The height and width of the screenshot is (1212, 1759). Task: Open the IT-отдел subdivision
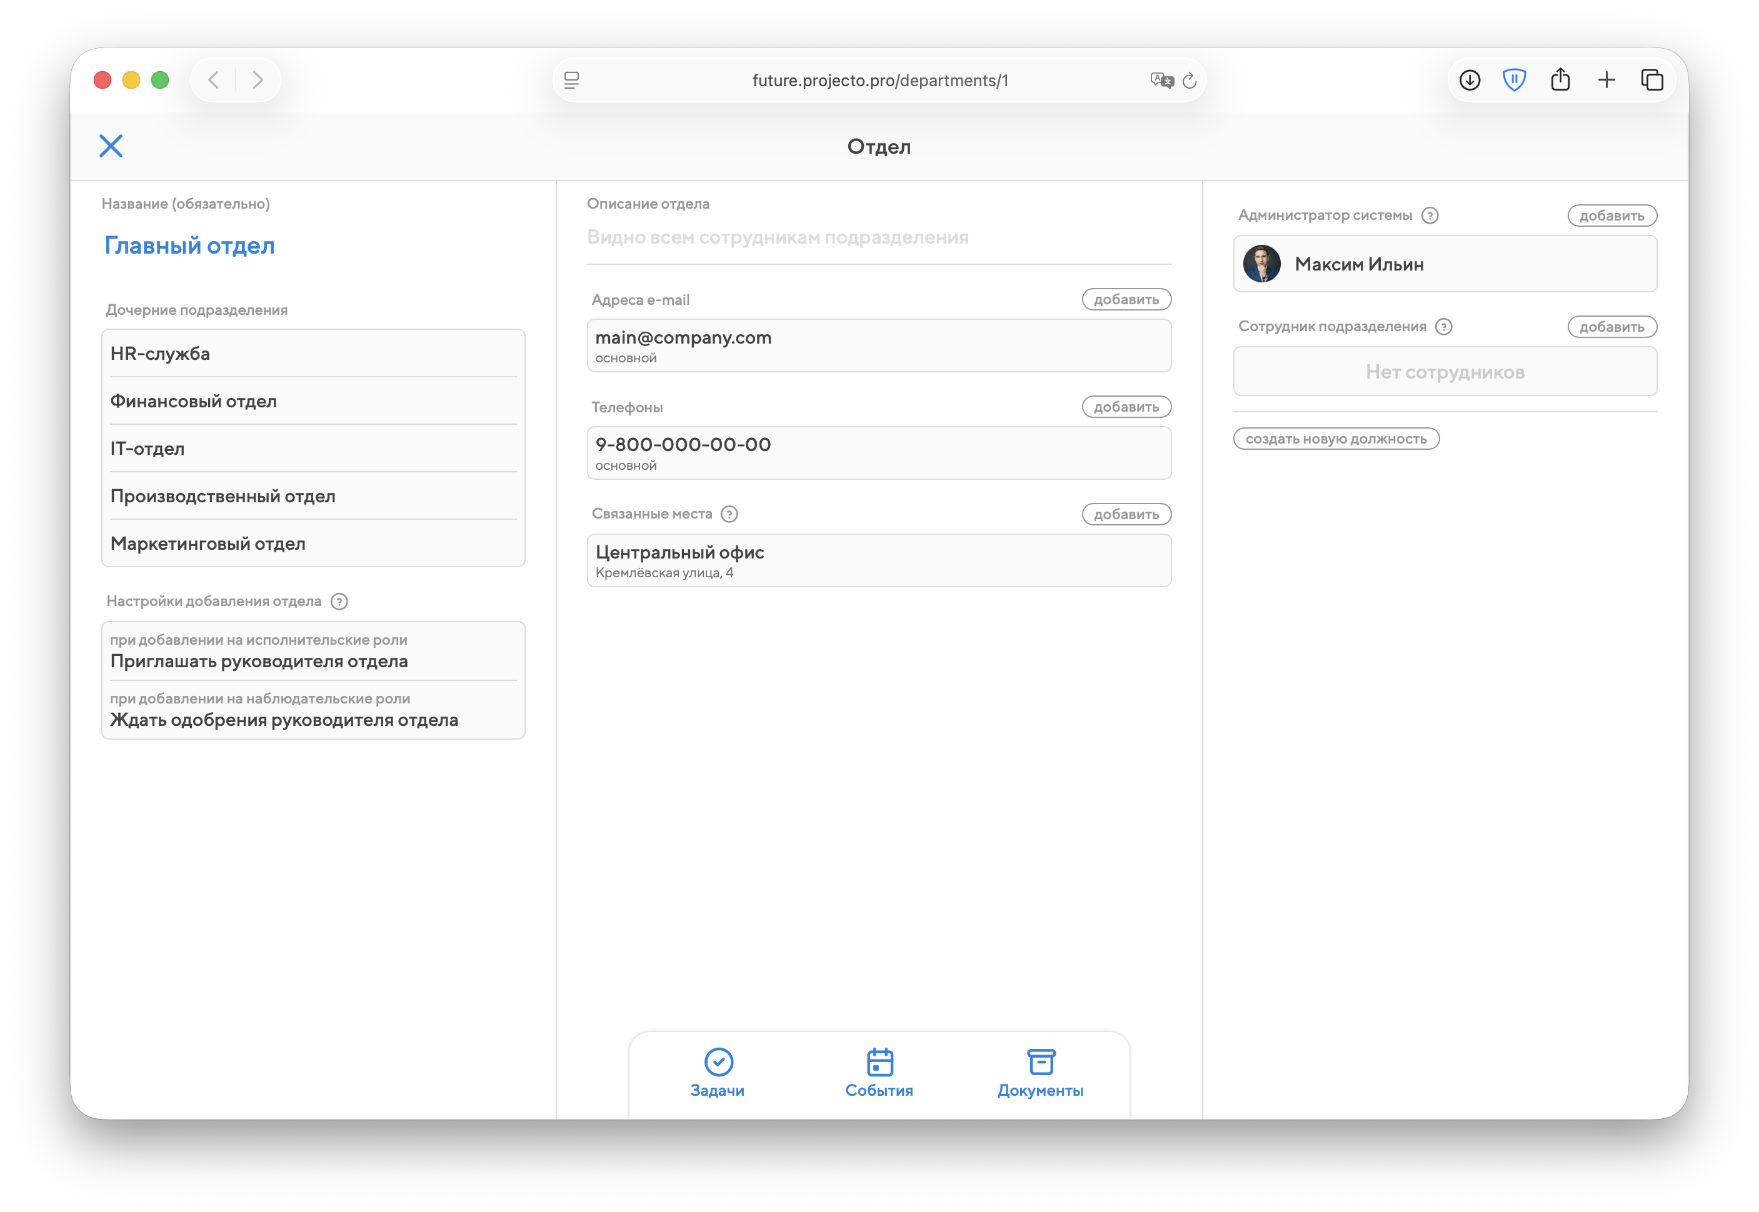tap(313, 449)
